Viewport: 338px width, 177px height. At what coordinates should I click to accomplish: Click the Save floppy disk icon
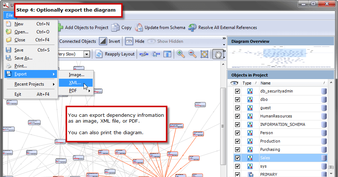point(8,50)
